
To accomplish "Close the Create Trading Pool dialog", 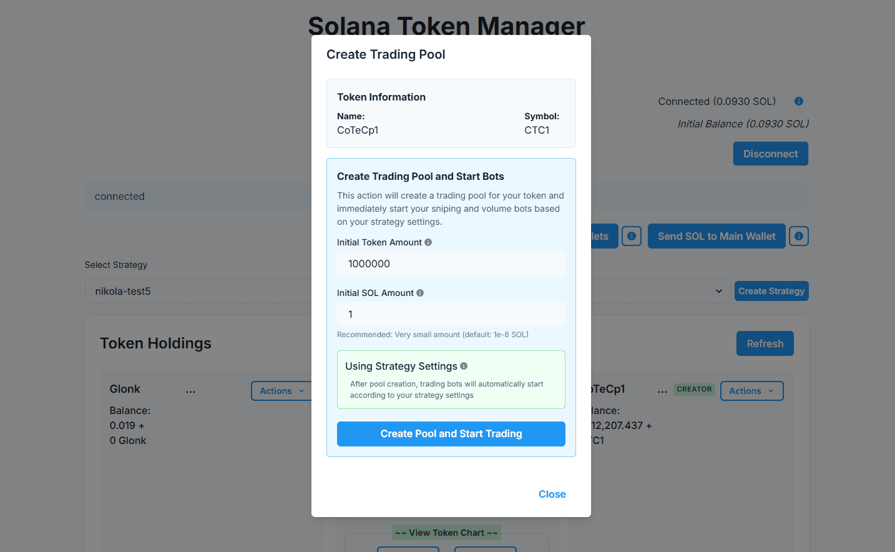I will point(552,494).
